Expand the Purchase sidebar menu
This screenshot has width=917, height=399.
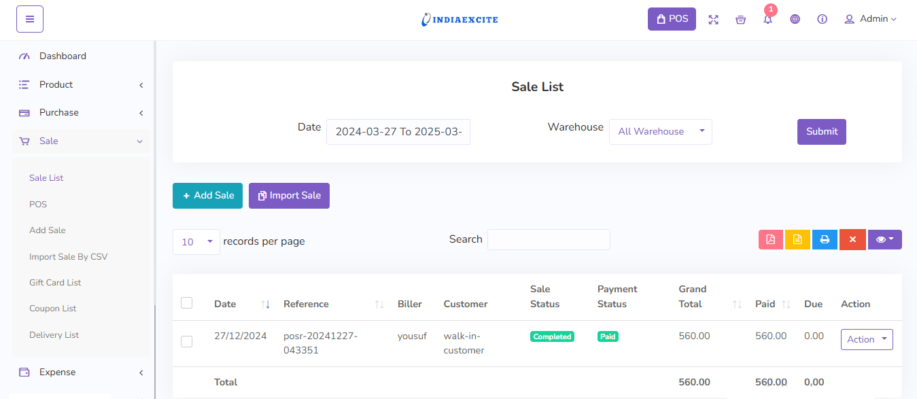click(x=80, y=113)
